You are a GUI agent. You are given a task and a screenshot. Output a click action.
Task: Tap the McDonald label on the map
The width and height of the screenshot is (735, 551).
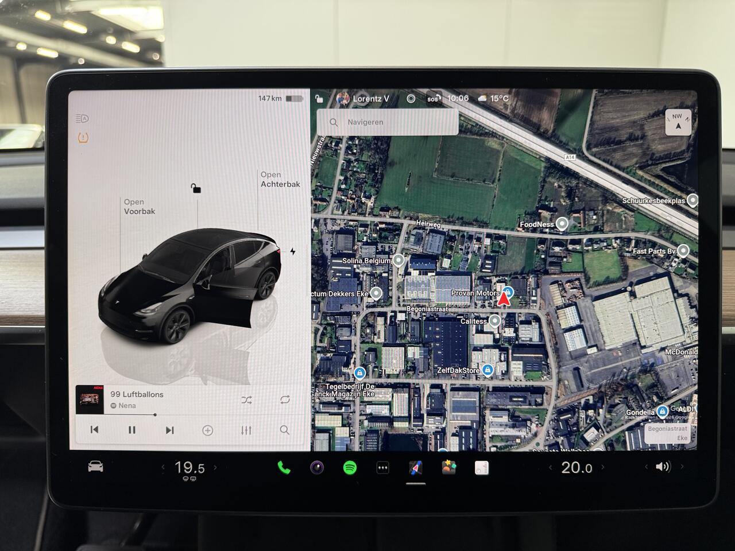pos(681,352)
